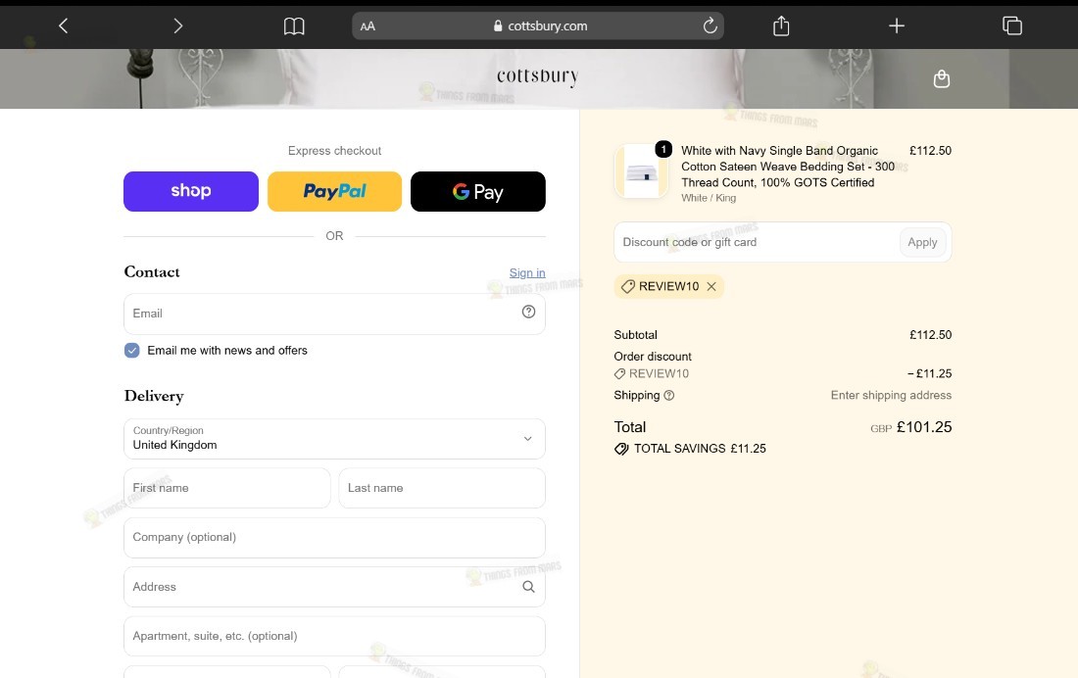The width and height of the screenshot is (1078, 678).
Task: Click the White / King variant text
Action: 709,198
